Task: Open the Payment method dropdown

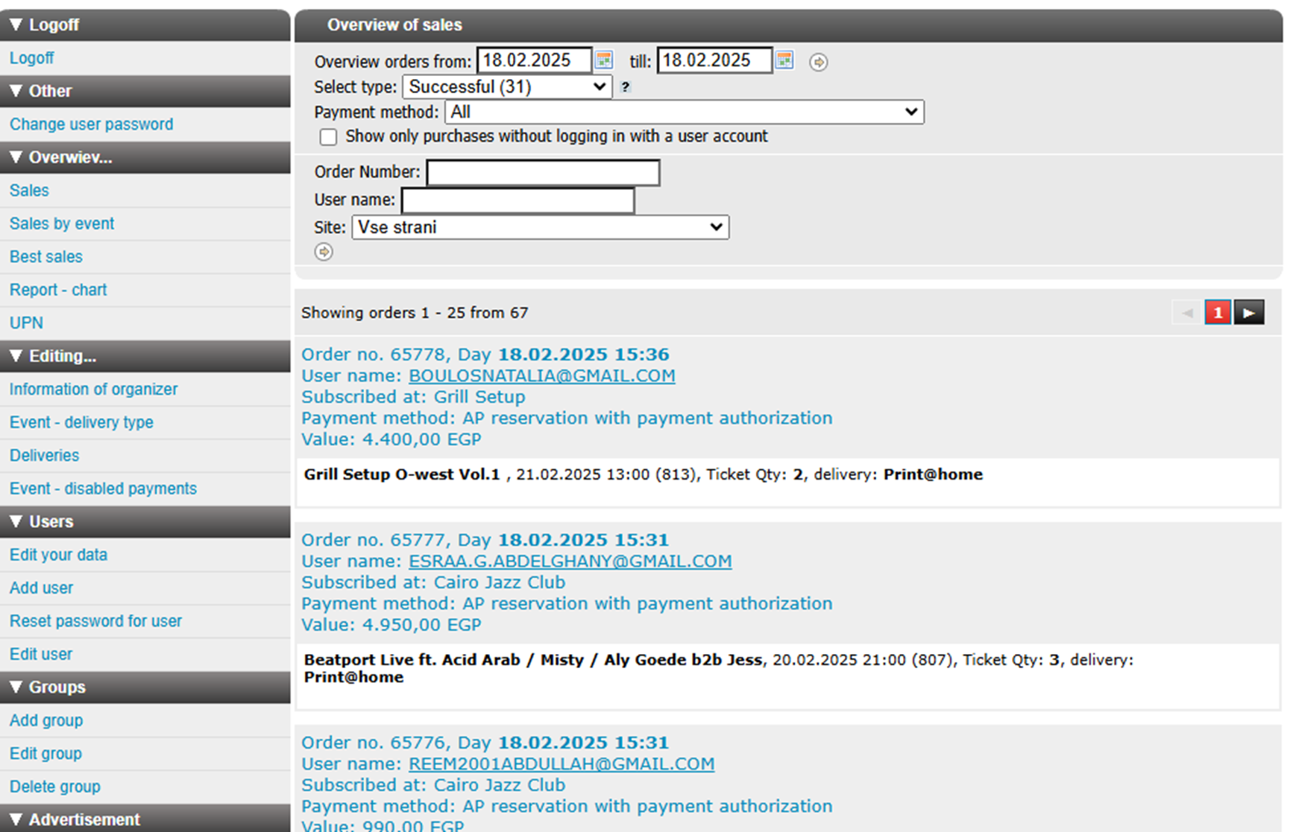Action: pyautogui.click(x=685, y=112)
